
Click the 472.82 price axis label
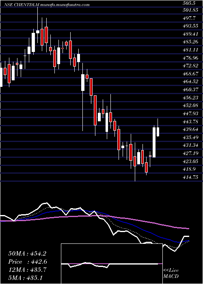point(190,66)
